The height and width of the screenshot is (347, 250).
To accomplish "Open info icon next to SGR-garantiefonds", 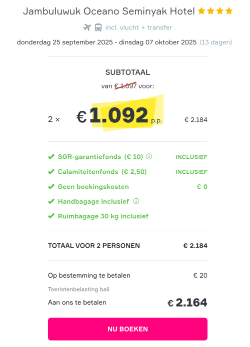I will coord(149,157).
